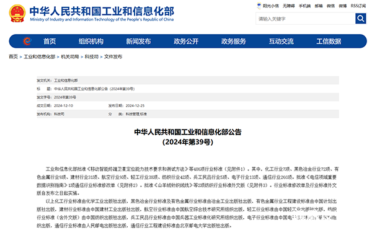This screenshot has height=230, width=372.
Task: Open the RSS订阅 subscription link
Action: [358, 6]
